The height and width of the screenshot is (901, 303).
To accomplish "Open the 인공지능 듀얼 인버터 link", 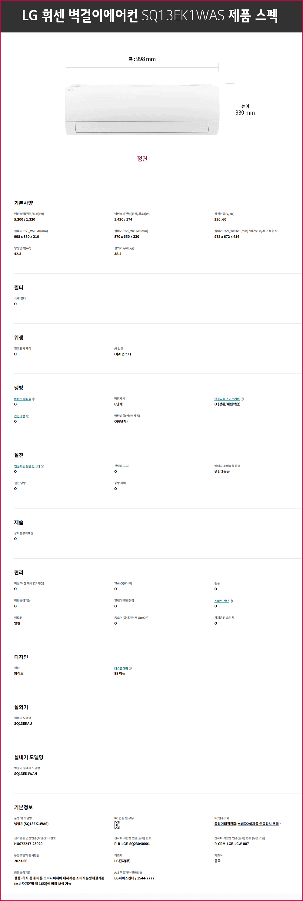I will click(27, 466).
